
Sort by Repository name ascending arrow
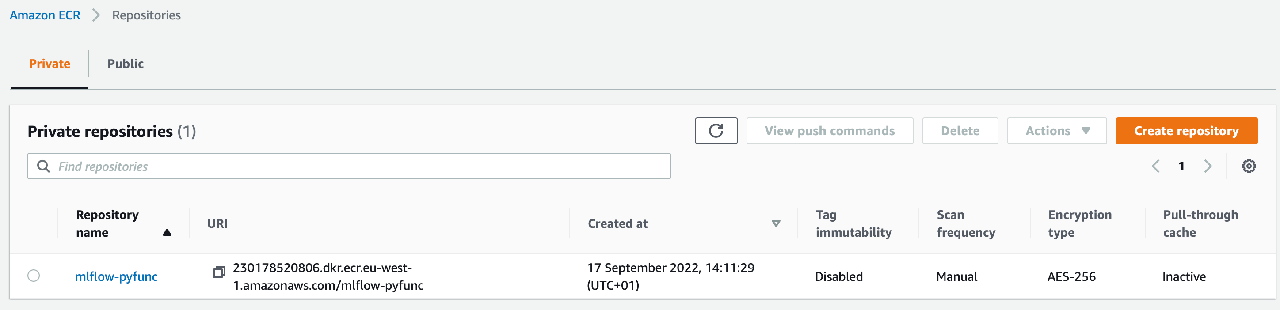point(167,232)
